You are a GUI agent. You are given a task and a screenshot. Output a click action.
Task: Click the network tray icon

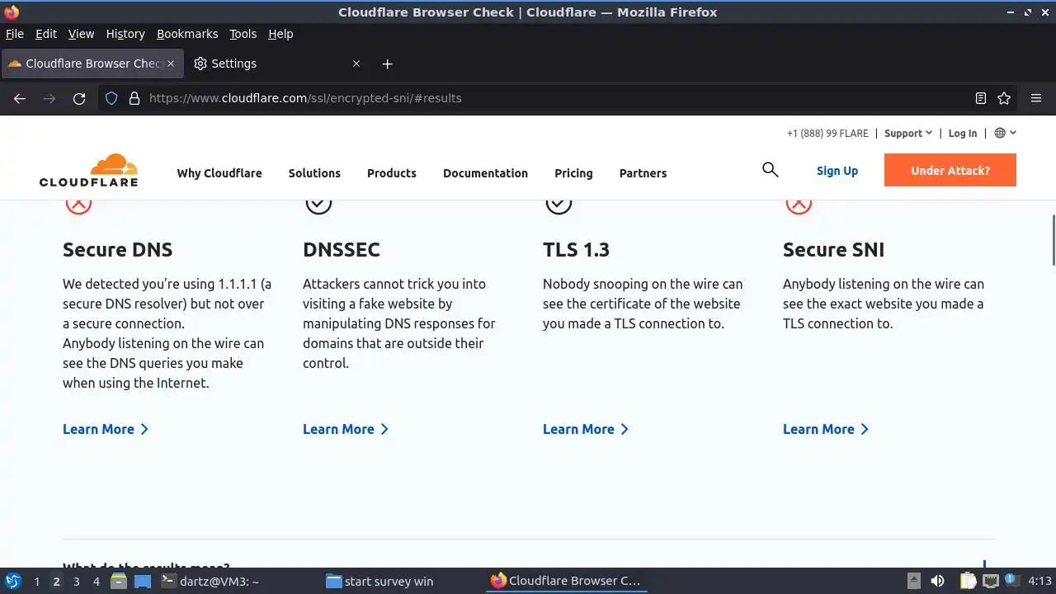(991, 581)
